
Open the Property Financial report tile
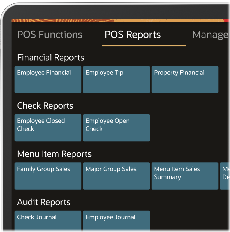[x=185, y=80]
